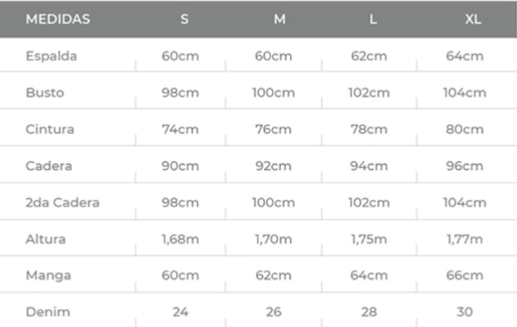This screenshot has width=517, height=327.
Task: Select the Cintura row label
Action: coord(50,130)
